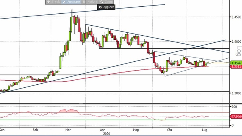The width and height of the screenshot is (242, 136).
Task: Click the 1.4000 price axis label
Action: 236,42
